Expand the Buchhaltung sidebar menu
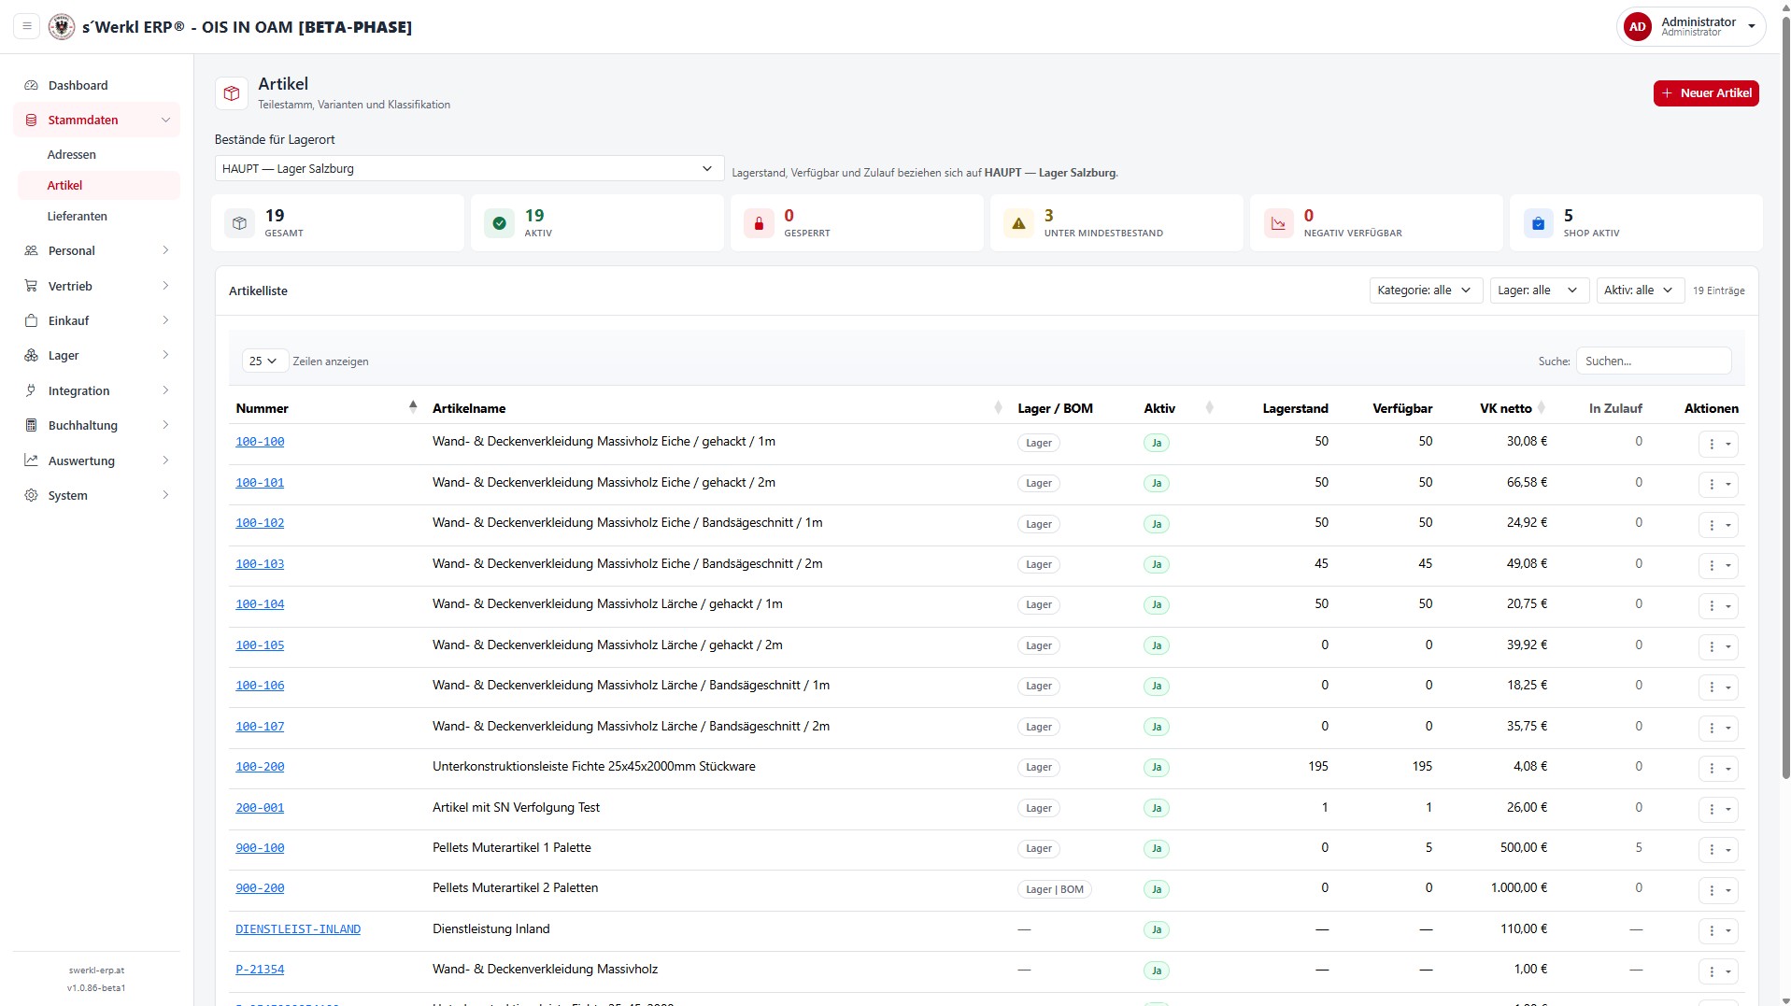 pyautogui.click(x=96, y=425)
